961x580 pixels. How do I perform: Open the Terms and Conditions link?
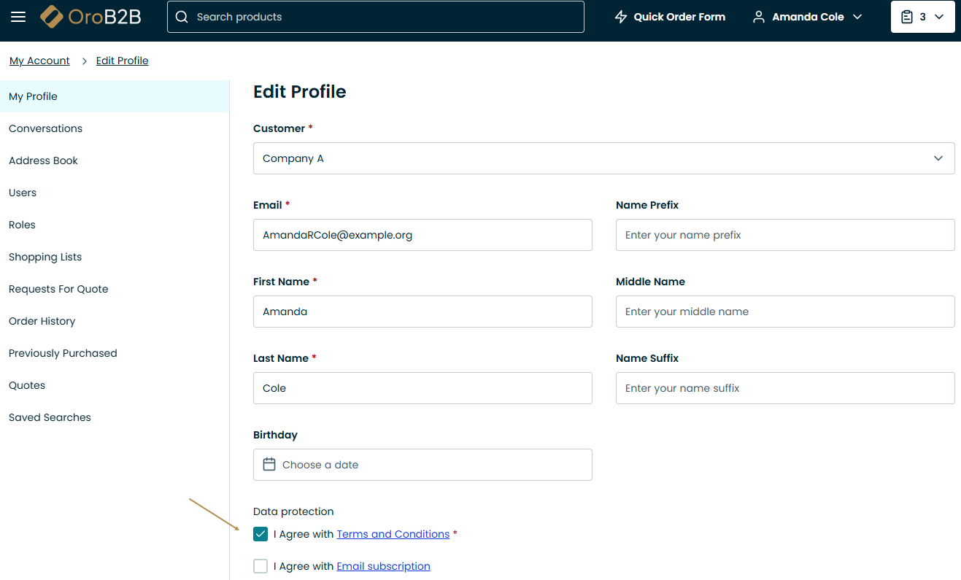(x=393, y=535)
